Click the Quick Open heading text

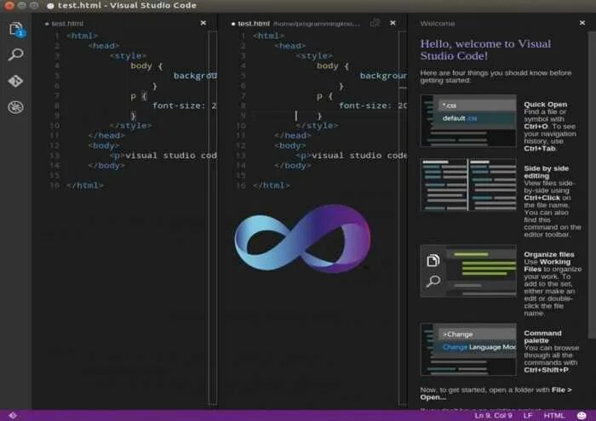546,105
